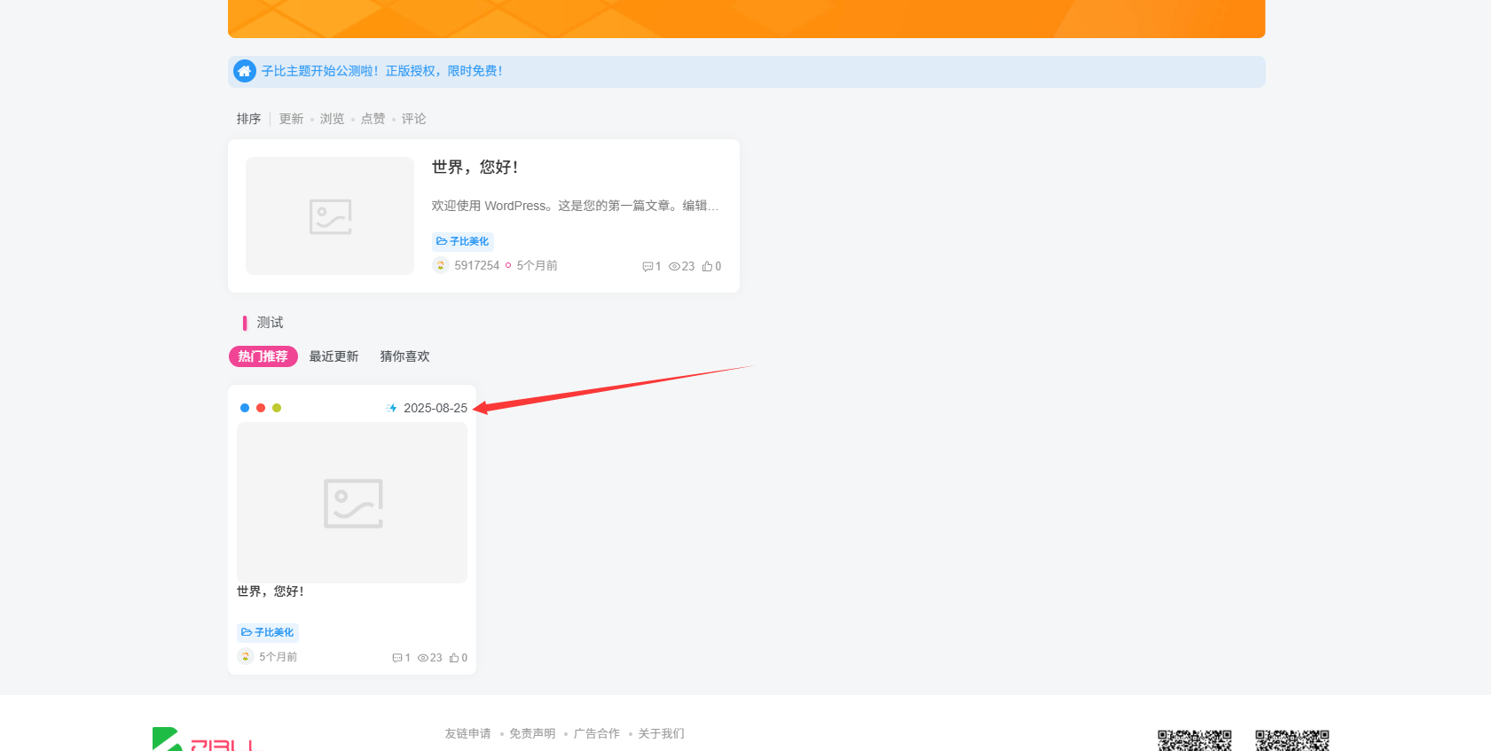This screenshot has height=751, width=1491.
Task: Sort posts by 浏览
Action: tap(332, 119)
